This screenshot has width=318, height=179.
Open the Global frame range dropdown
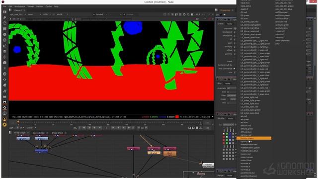pyautogui.click(x=31, y=128)
